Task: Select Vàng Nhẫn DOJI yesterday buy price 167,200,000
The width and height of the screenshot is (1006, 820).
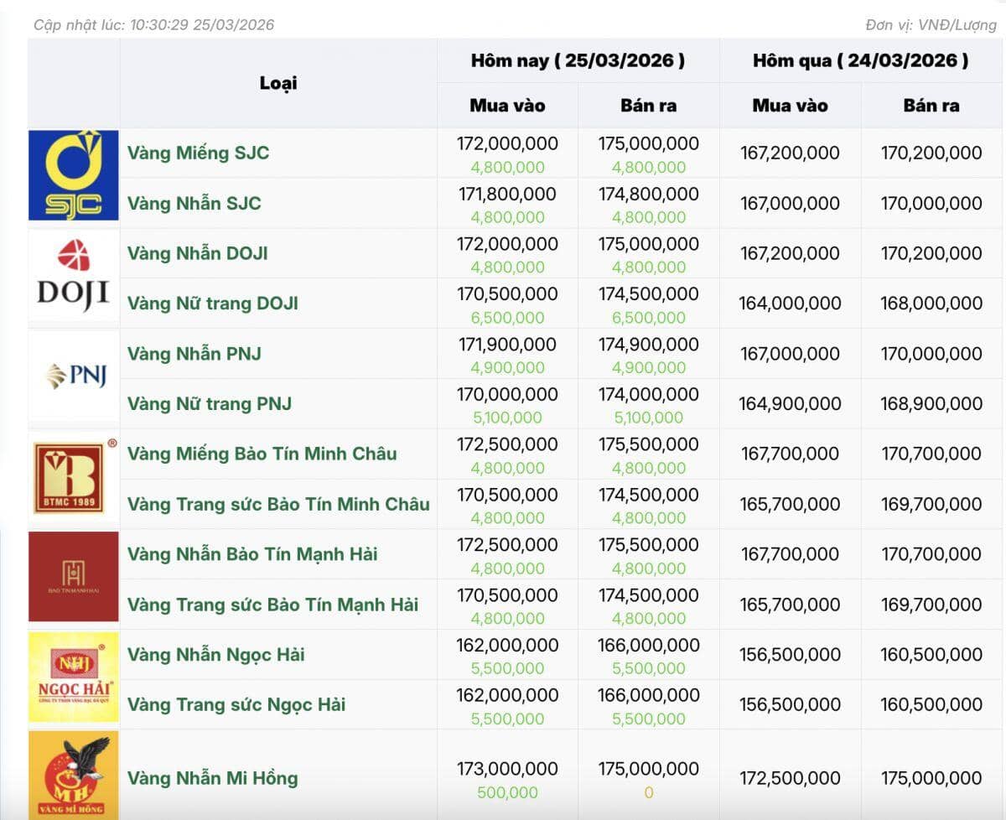Action: point(790,253)
